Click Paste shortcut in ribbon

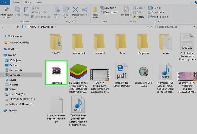tap(40, 17)
